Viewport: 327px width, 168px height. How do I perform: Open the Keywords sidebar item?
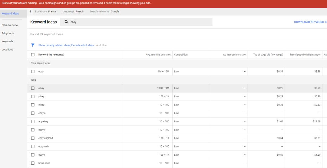pos(7,41)
